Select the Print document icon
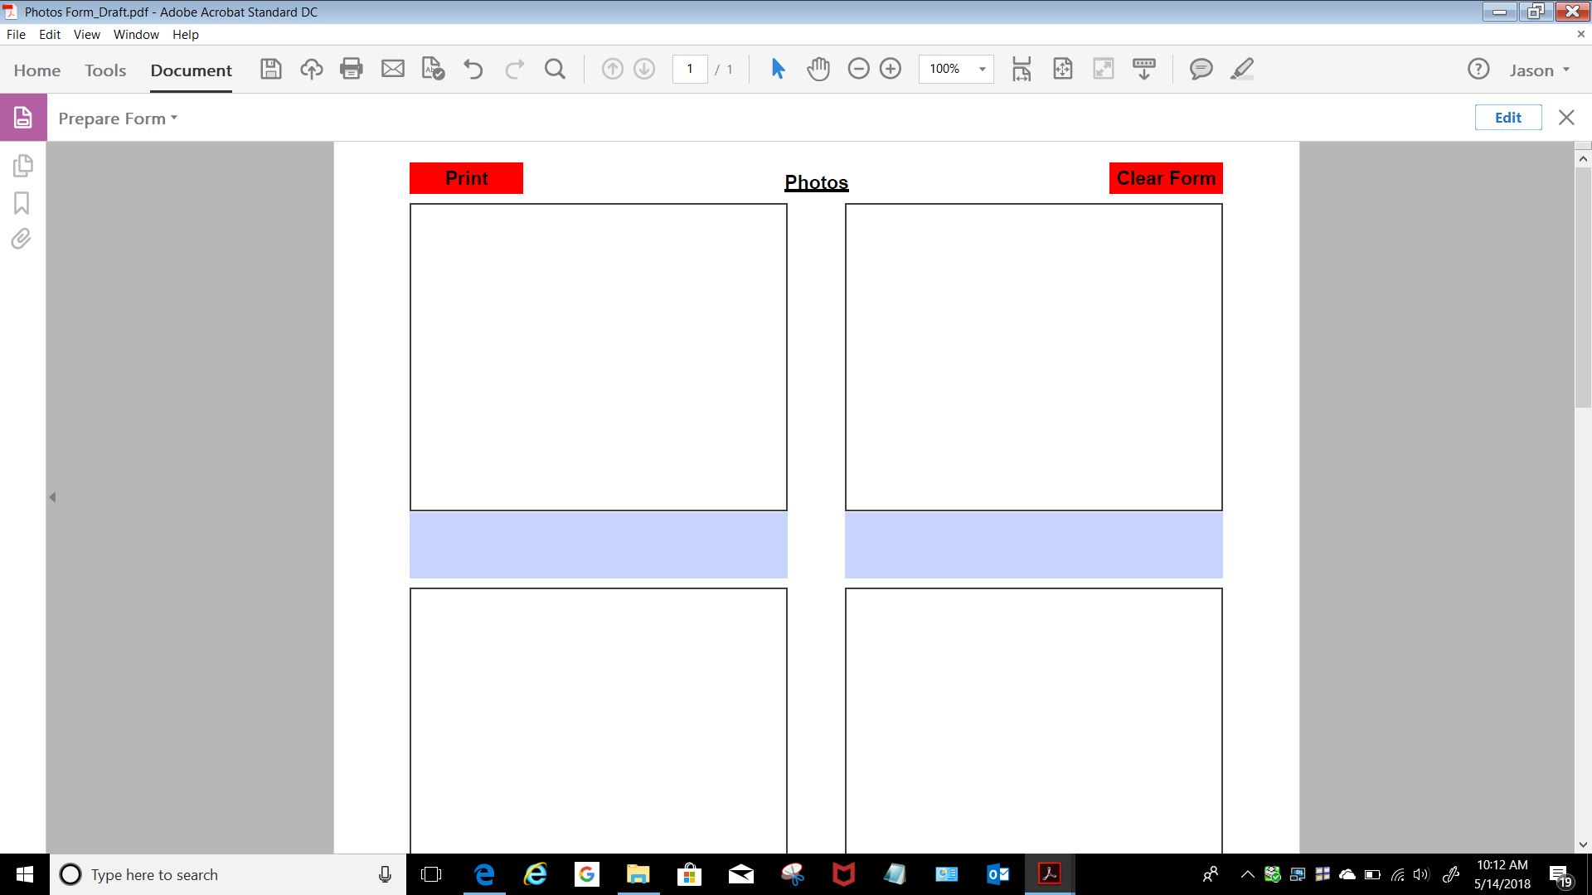This screenshot has height=895, width=1592. 351,69
